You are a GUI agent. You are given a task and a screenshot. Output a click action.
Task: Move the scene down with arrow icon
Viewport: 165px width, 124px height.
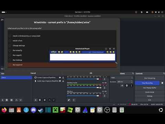21,100
